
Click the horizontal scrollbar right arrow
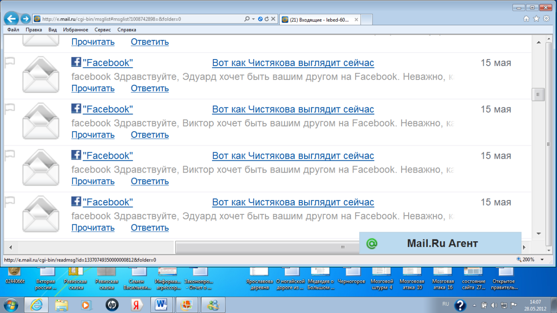coord(523,247)
